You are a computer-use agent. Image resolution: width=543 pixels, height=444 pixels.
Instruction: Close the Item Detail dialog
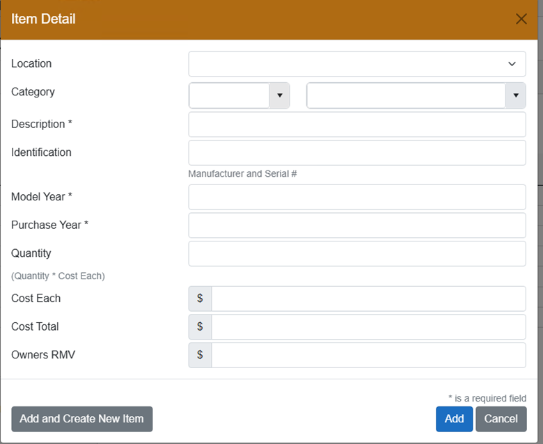(x=521, y=19)
